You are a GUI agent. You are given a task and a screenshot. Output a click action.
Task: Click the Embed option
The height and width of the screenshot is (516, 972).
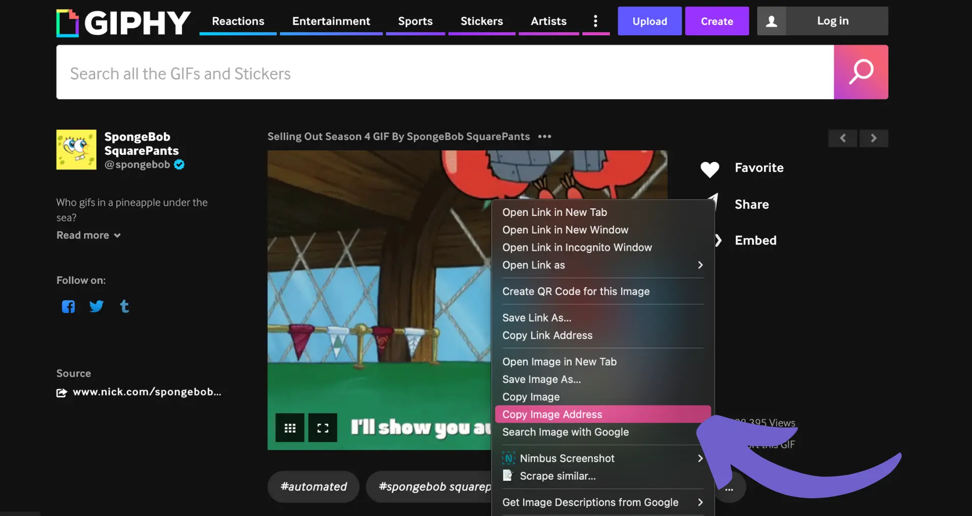coord(755,240)
